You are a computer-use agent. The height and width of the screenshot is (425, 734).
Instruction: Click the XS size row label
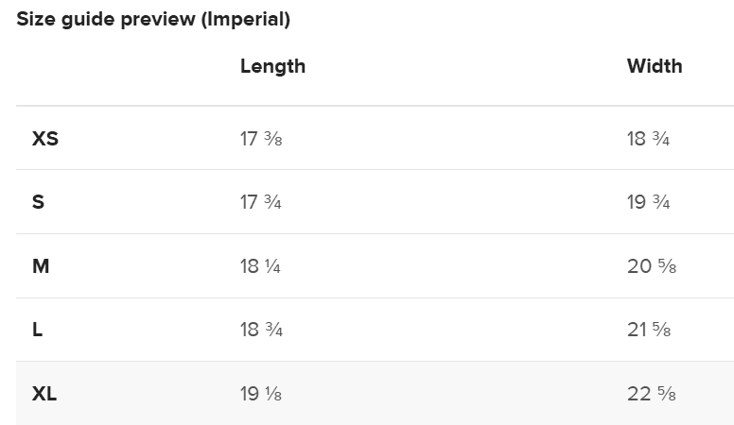pos(45,139)
